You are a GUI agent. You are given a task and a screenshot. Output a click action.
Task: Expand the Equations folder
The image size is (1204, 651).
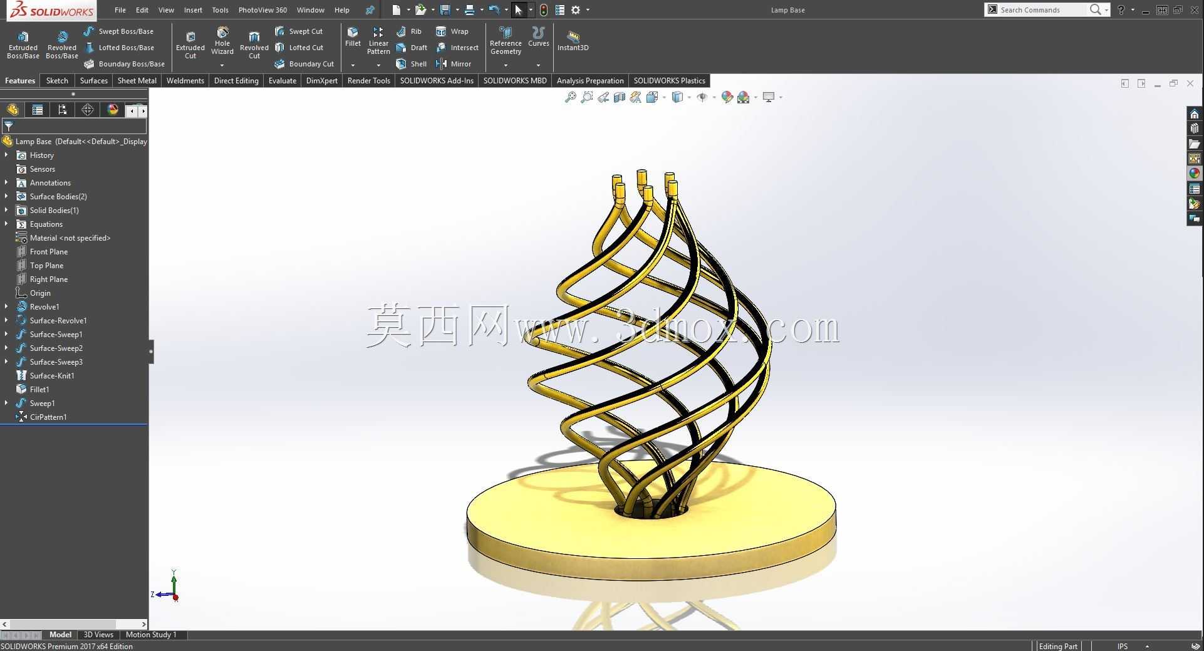pyautogui.click(x=6, y=224)
